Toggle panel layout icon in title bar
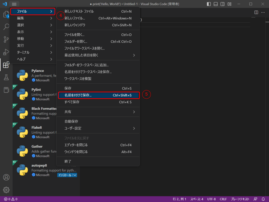 (x=216, y=4)
